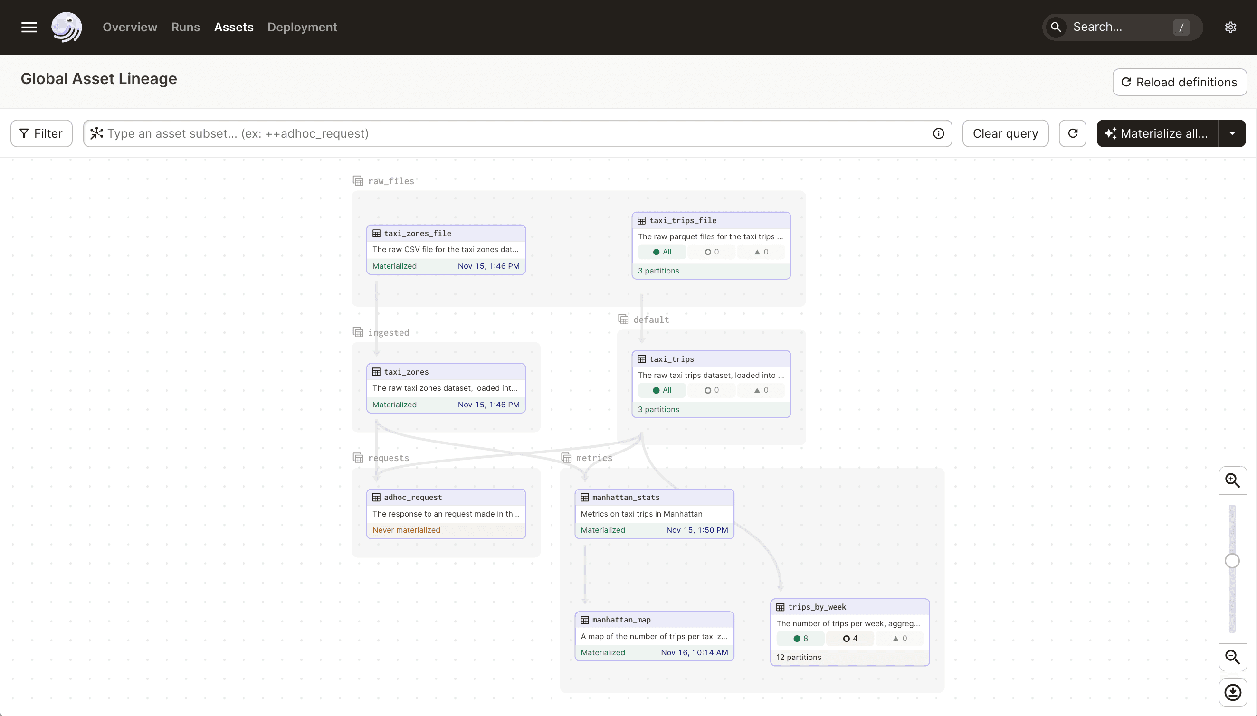Image resolution: width=1257 pixels, height=716 pixels.
Task: Select the failed partitions count on trips_by_week
Action: (x=899, y=638)
